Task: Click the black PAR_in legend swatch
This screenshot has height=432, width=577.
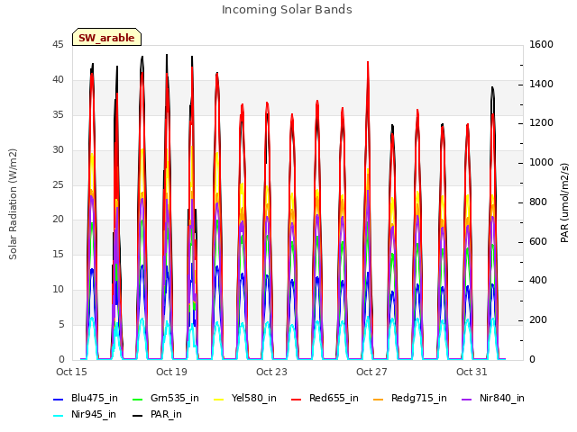Action: (x=138, y=416)
